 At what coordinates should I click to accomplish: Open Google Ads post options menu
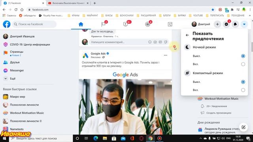[x=166, y=55]
